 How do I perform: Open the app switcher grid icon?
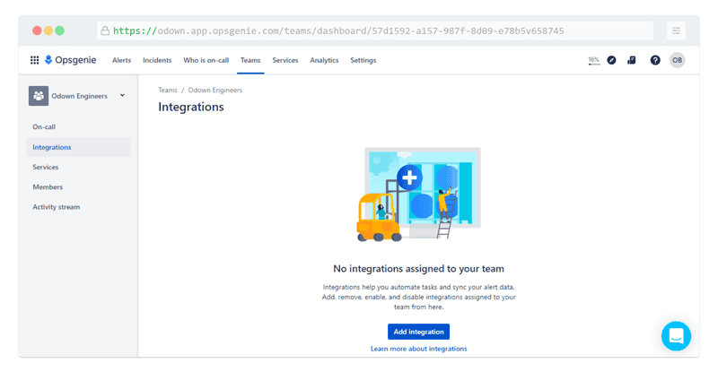(x=34, y=60)
